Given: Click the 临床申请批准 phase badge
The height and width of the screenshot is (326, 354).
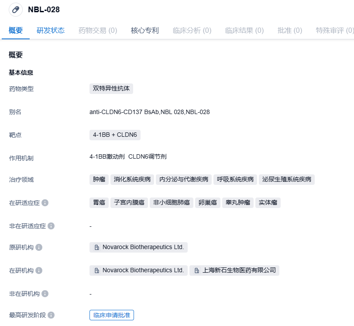Looking at the screenshot, I should [112, 315].
